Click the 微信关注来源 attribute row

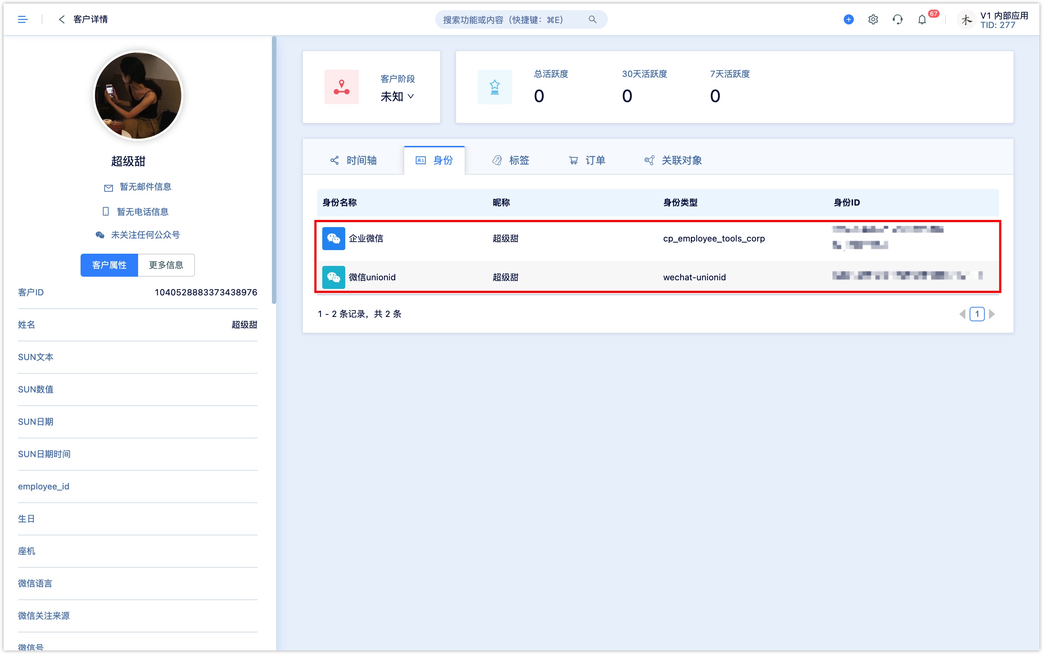pos(138,616)
